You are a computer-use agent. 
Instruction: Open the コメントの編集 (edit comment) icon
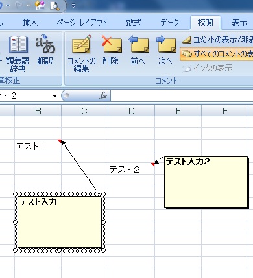(82, 53)
